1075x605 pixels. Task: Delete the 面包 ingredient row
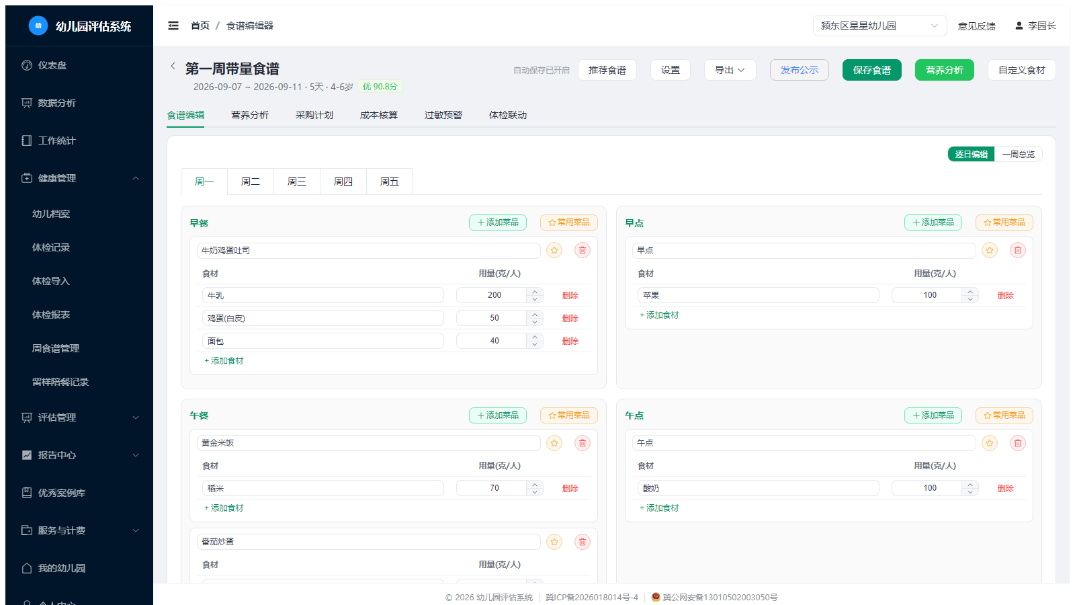(x=570, y=341)
